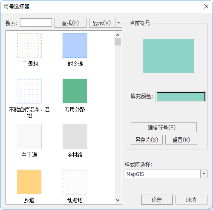Select the green 专用公路 symbol
Image resolution: width=213 pixels, height=210 pixels.
click(75, 91)
